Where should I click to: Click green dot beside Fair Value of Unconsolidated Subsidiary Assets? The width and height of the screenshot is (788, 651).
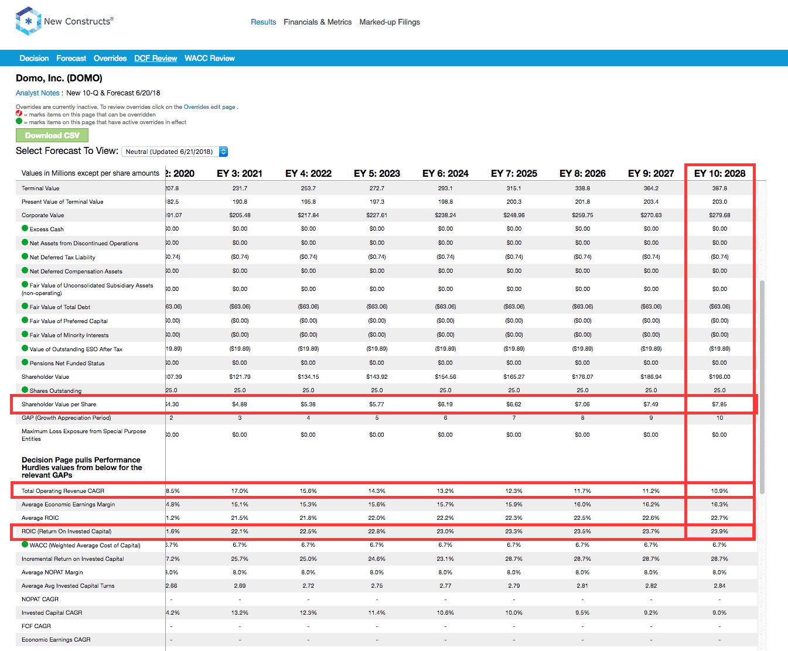coord(25,285)
